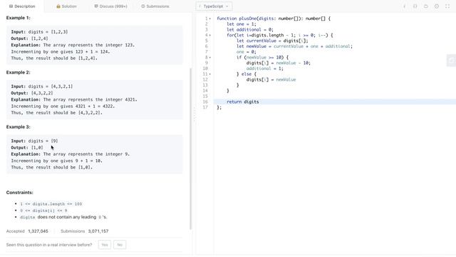This screenshot has width=456, height=257.
Task: Toggle fullscreen editor icon
Action: pos(447,6)
